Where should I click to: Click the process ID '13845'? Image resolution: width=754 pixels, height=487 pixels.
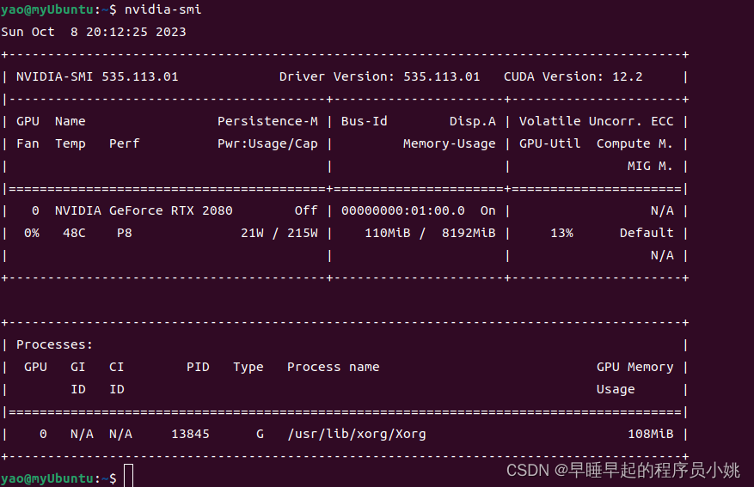(190, 434)
